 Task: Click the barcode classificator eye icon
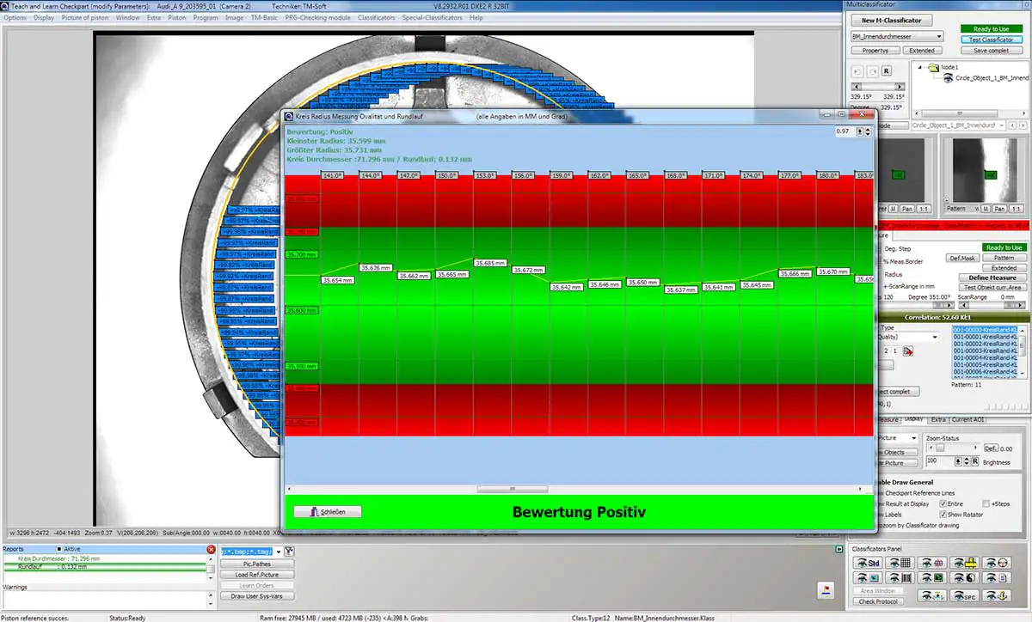pyautogui.click(x=900, y=578)
